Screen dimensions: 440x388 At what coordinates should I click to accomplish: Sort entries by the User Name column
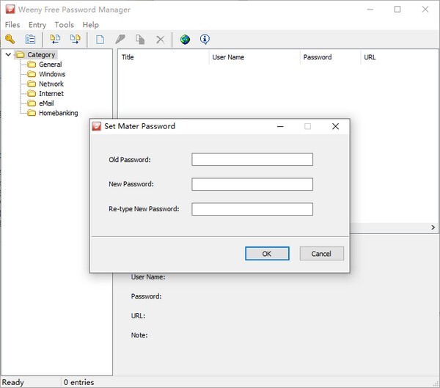pos(254,57)
